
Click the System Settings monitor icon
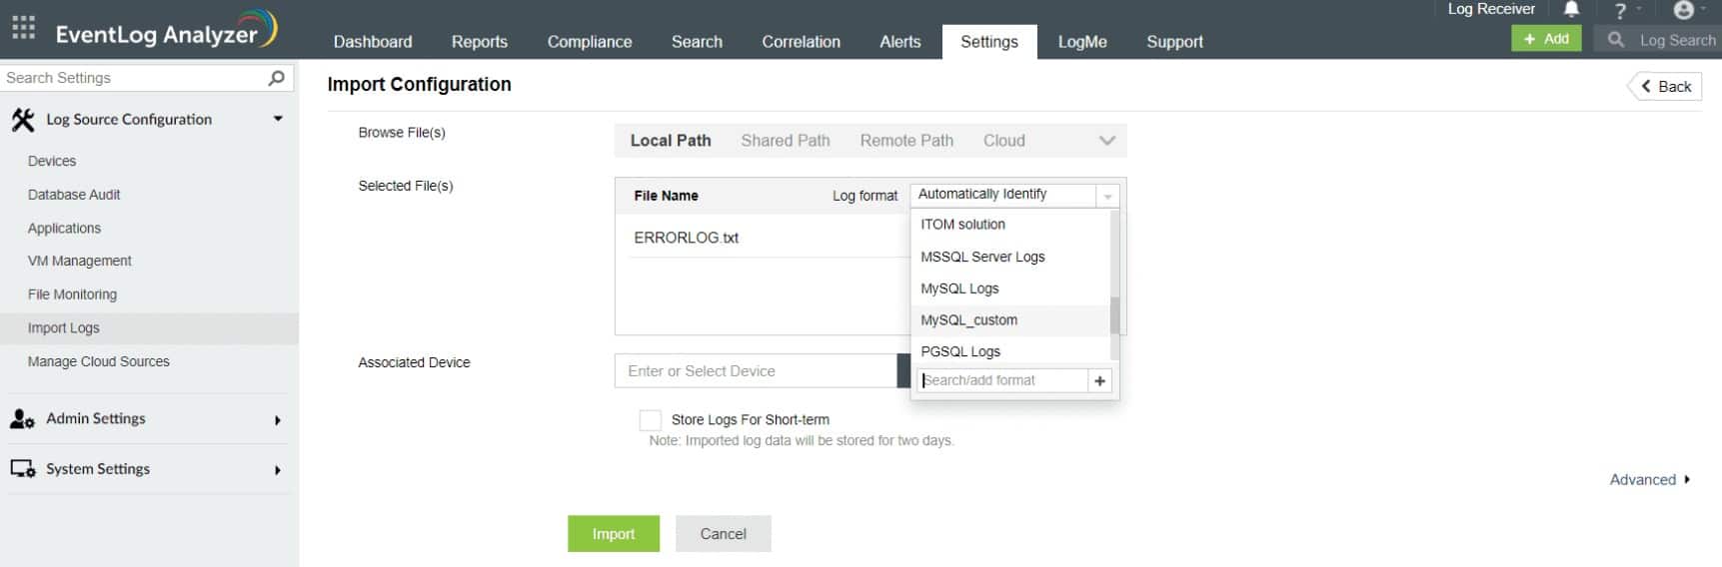click(22, 469)
